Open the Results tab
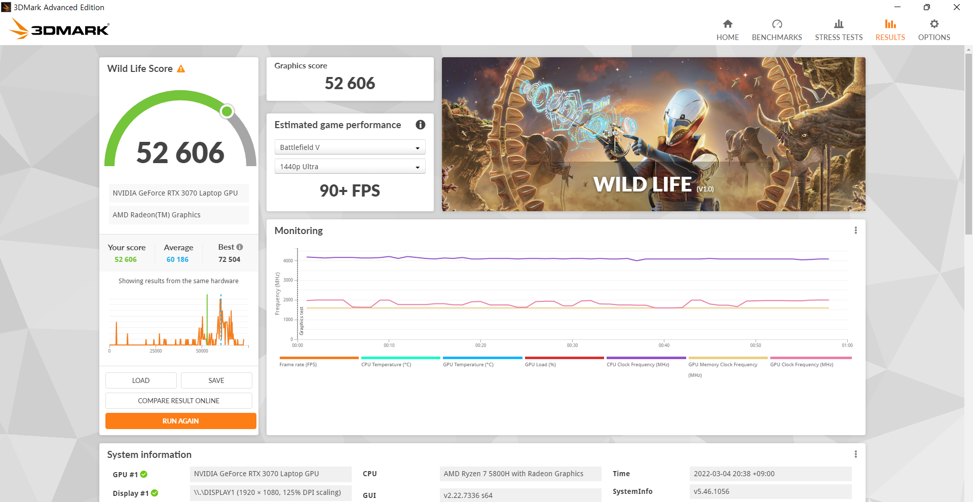Viewport: 973px width, 502px height. click(890, 30)
